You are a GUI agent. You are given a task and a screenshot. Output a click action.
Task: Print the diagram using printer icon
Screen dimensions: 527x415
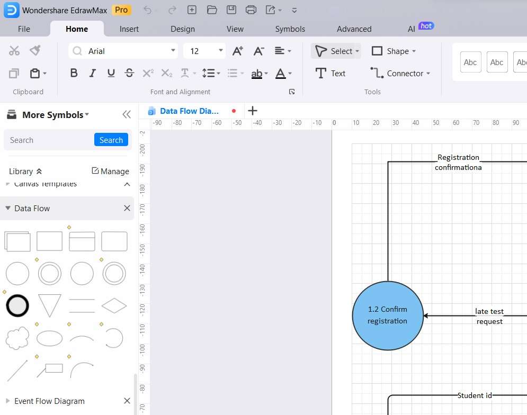tap(251, 10)
